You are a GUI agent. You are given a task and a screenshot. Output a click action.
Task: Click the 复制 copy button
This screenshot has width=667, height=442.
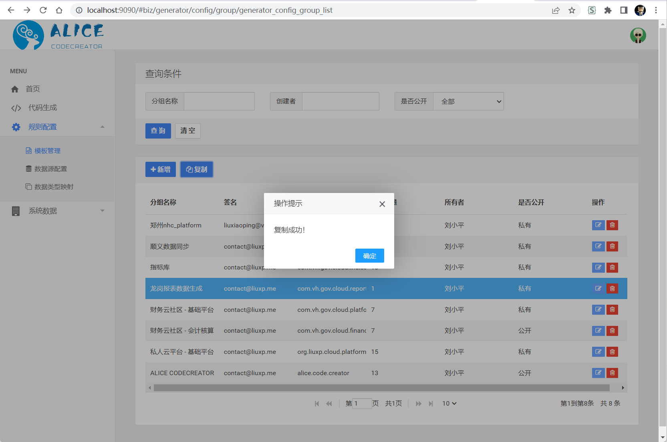click(197, 169)
